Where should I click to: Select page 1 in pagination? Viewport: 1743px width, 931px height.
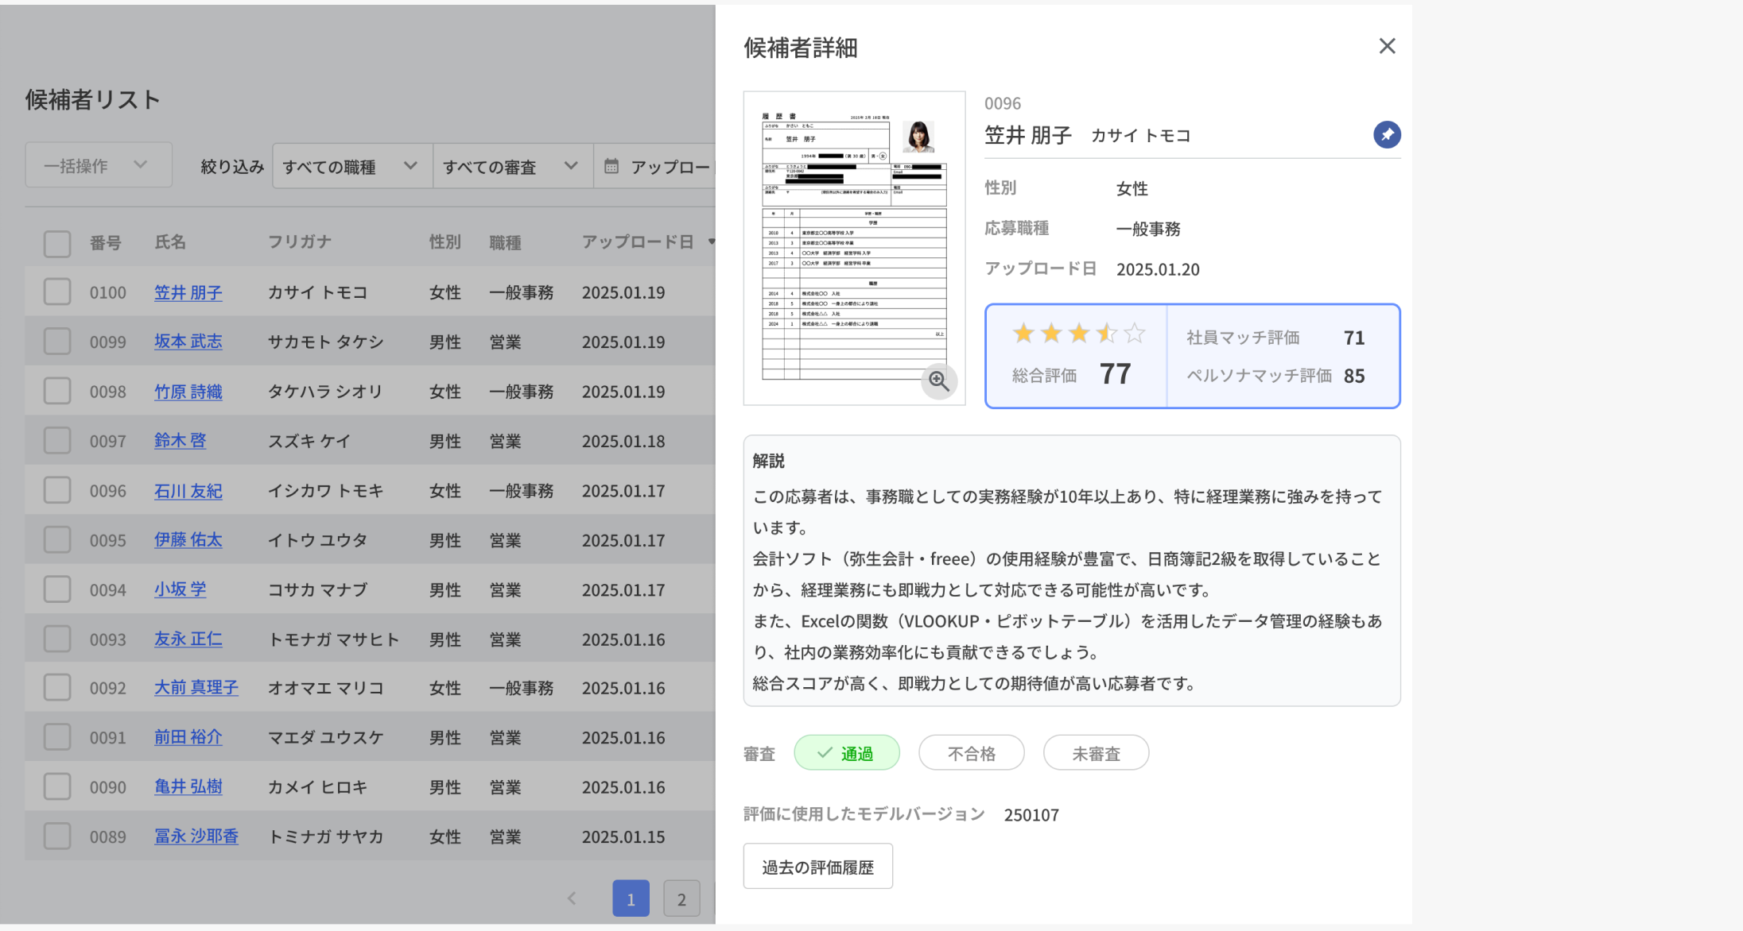[631, 898]
